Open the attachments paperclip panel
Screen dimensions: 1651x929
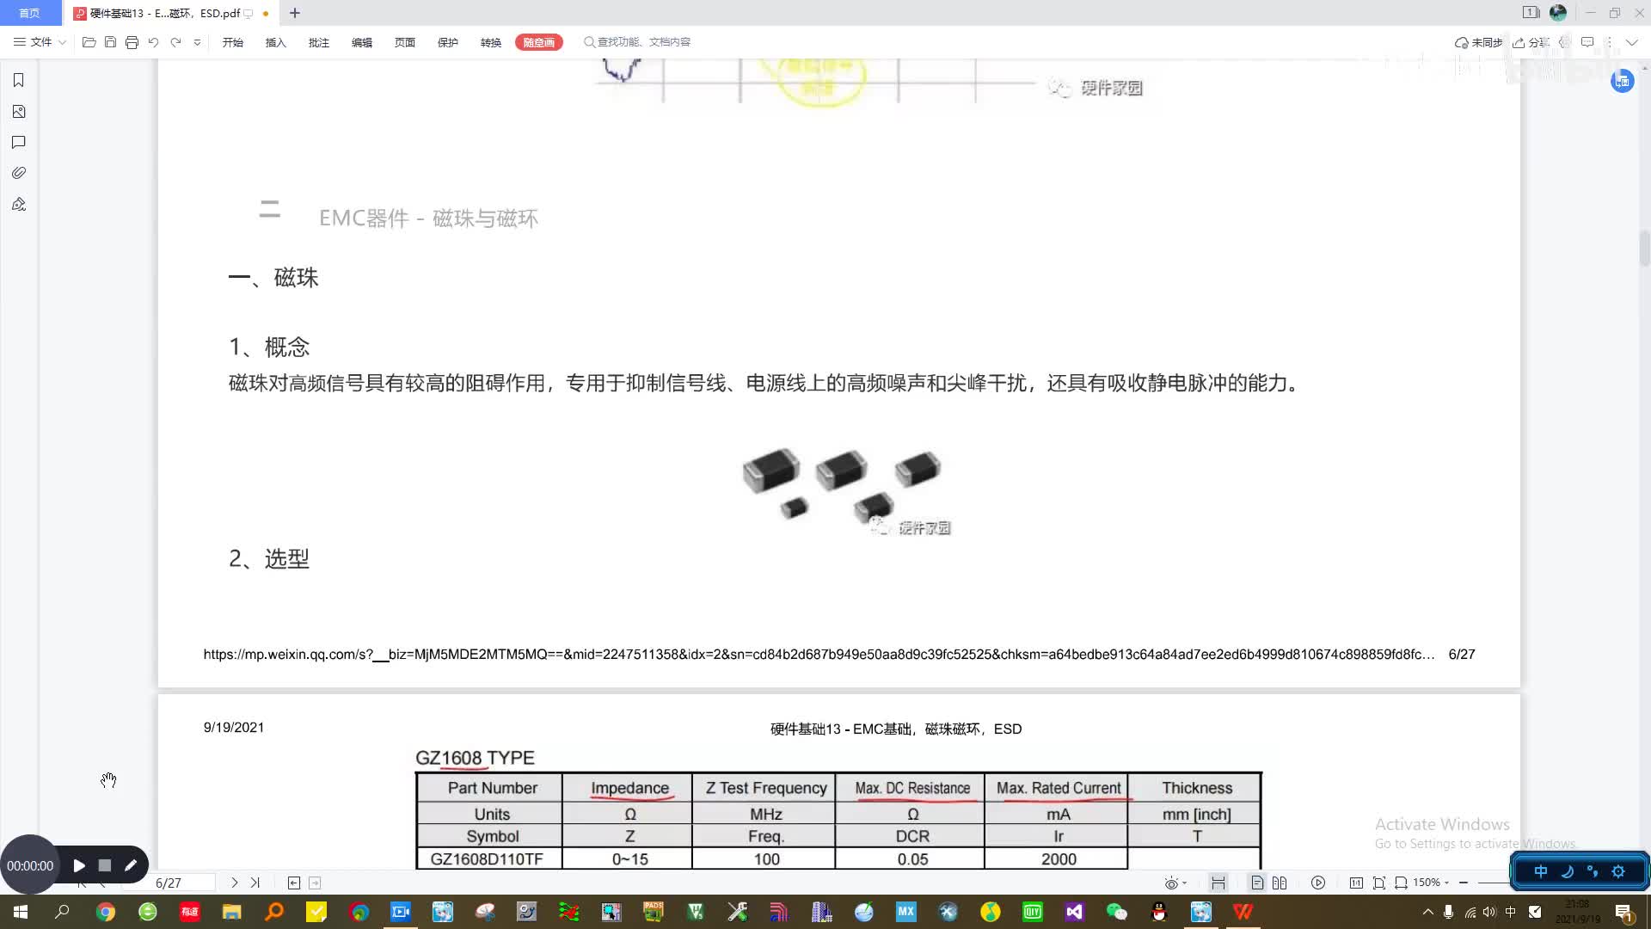[x=18, y=173]
